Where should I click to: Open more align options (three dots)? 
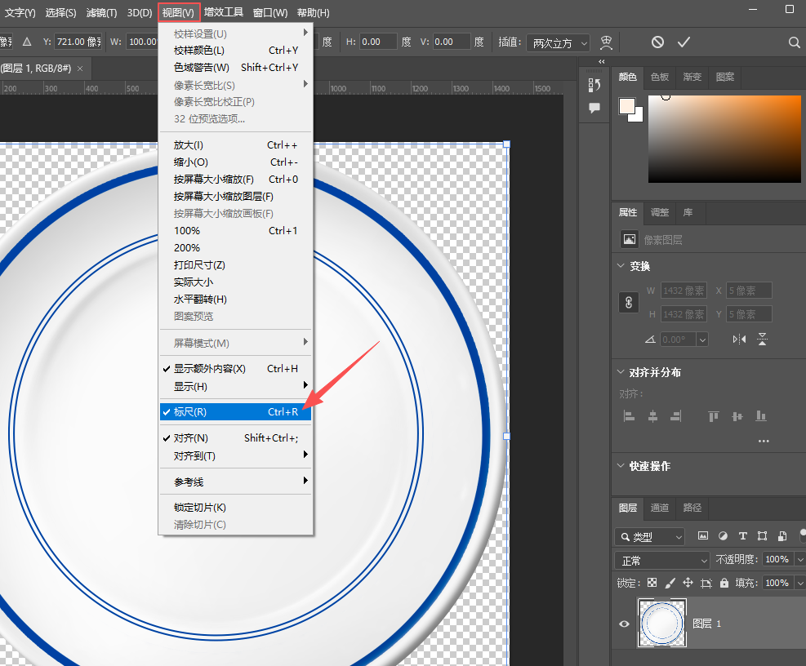[x=764, y=441]
